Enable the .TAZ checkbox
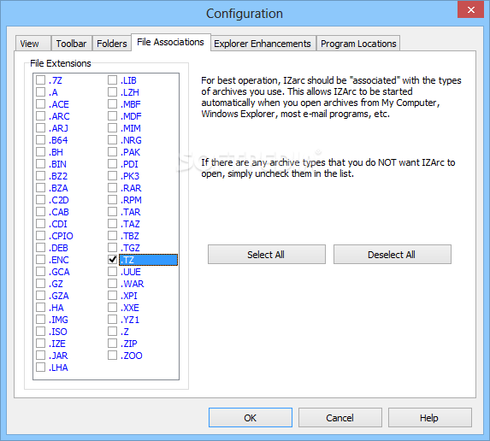 pyautogui.click(x=113, y=224)
